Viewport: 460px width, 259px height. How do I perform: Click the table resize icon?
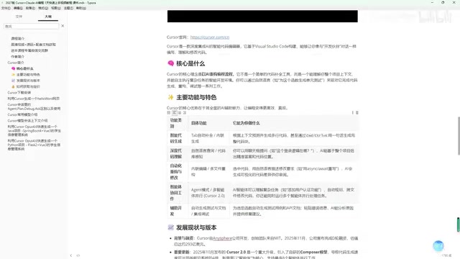point(169,113)
